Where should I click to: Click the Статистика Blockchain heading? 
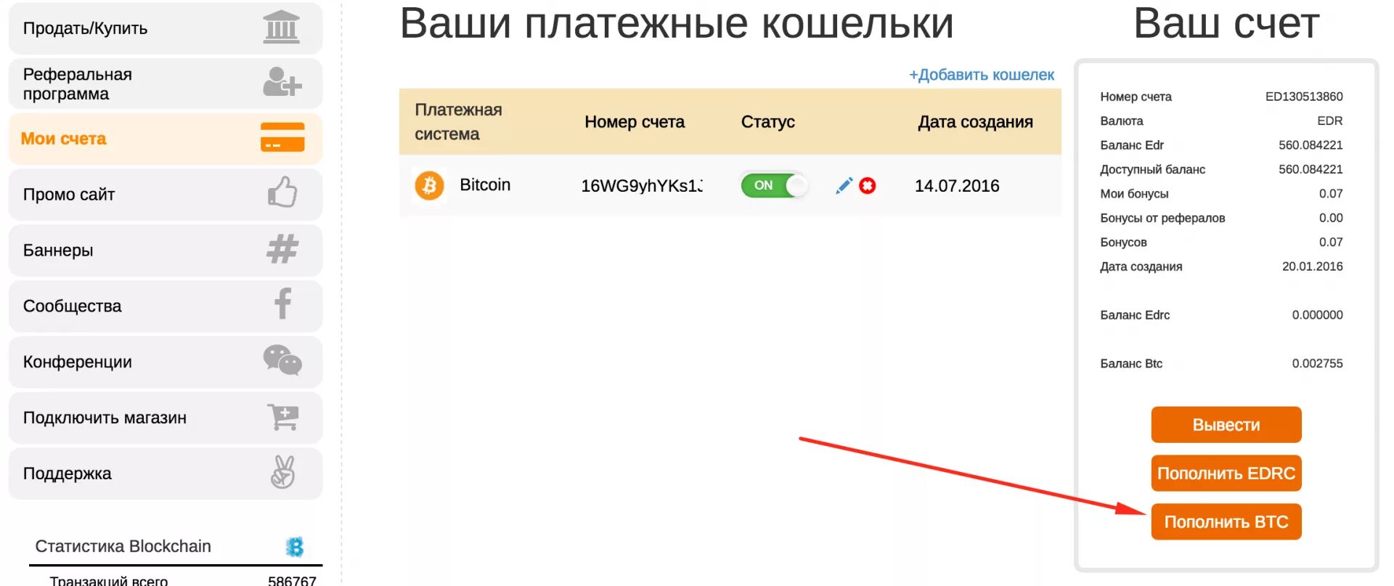(123, 546)
